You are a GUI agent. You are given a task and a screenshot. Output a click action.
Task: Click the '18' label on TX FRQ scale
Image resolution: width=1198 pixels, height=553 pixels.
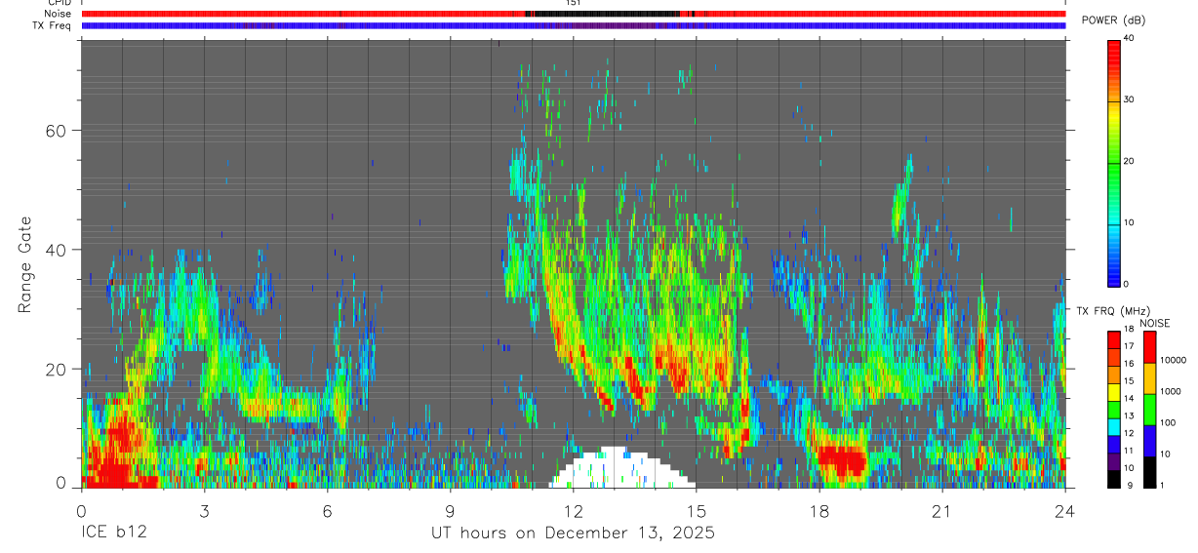pyautogui.click(x=1129, y=331)
